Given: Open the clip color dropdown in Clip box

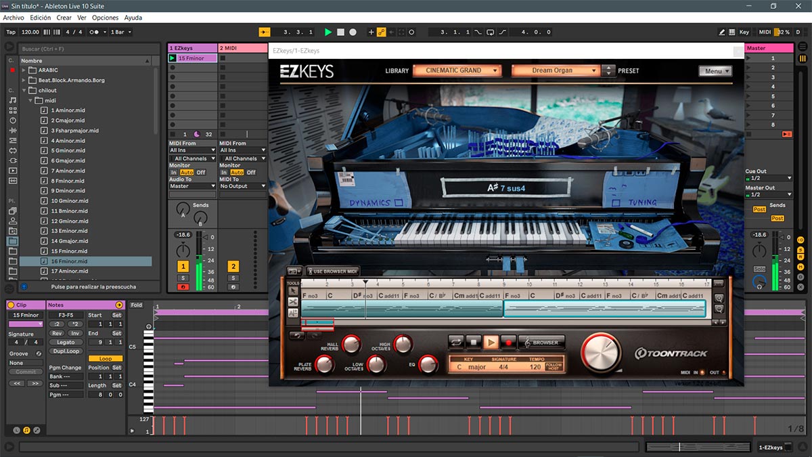Looking at the screenshot, I should coord(25,324).
